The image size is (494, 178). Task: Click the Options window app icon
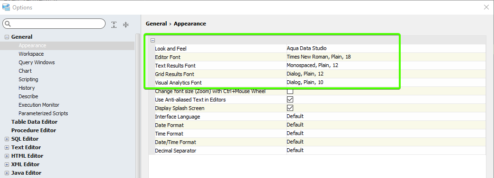point(6,7)
